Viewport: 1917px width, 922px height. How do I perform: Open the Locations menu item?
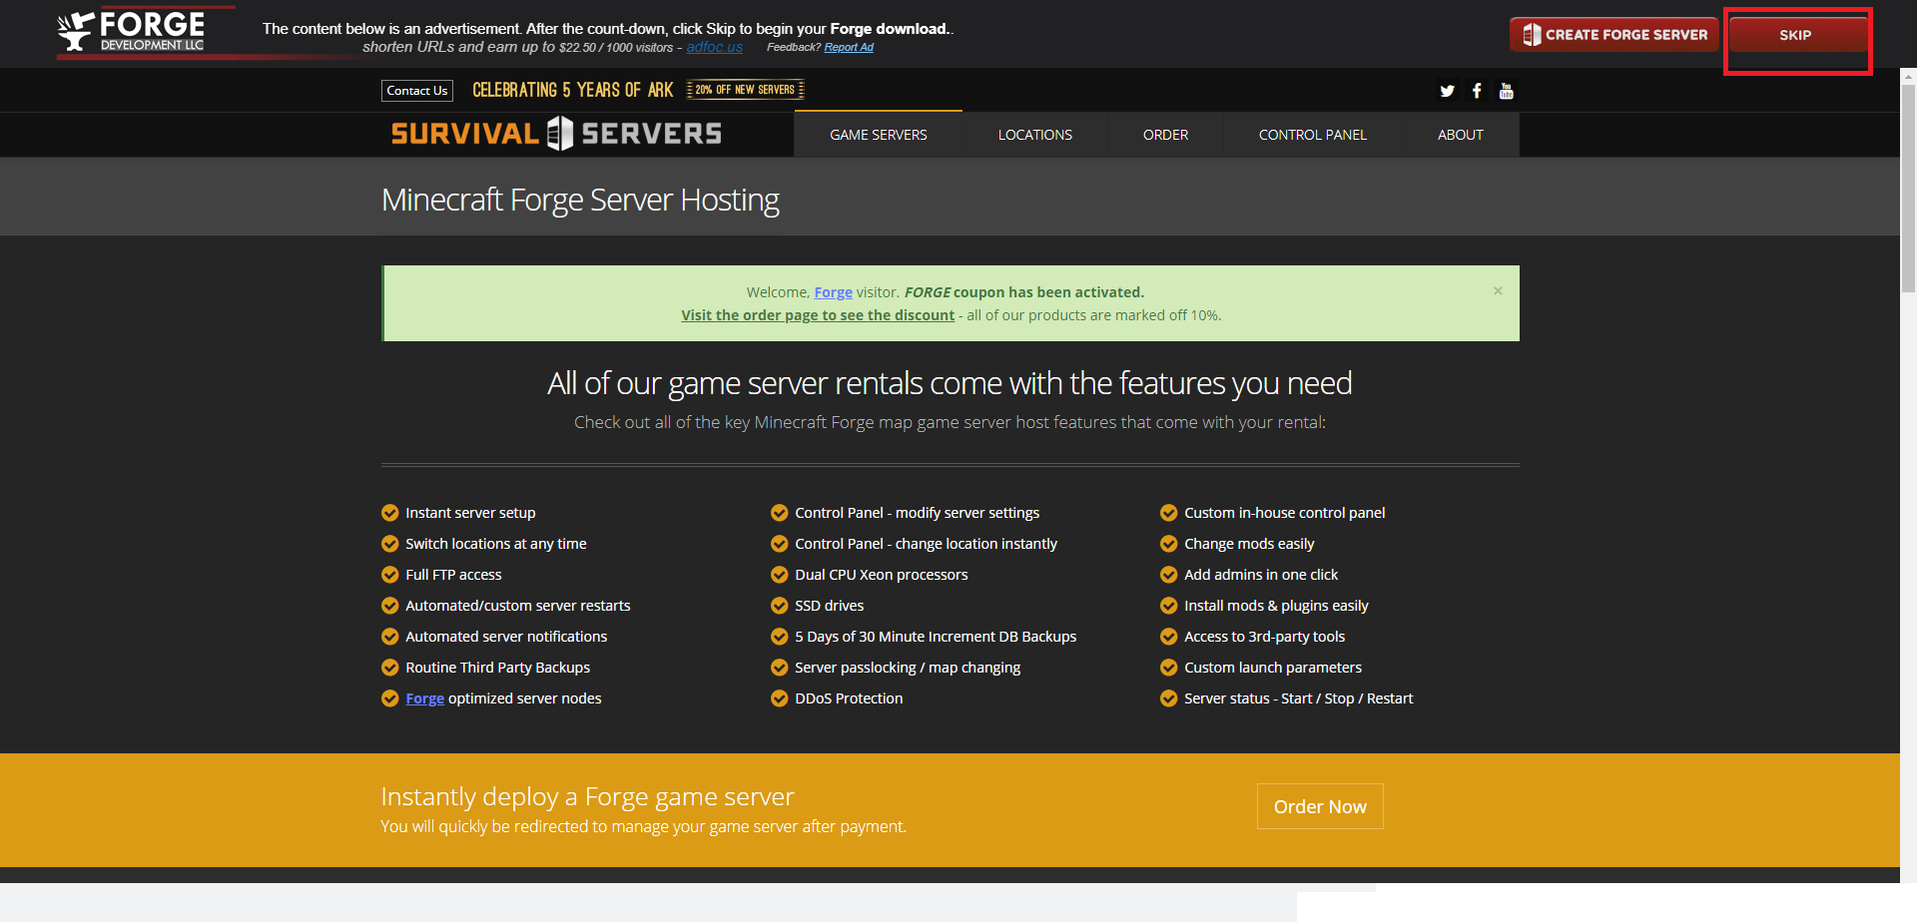1035,135
